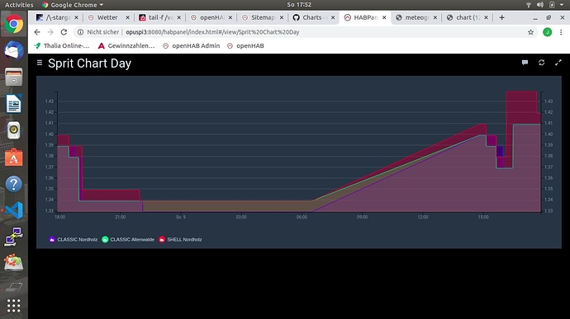This screenshot has height=319, width=570.
Task: Open Visual Studio Code from the dock
Action: 14,210
